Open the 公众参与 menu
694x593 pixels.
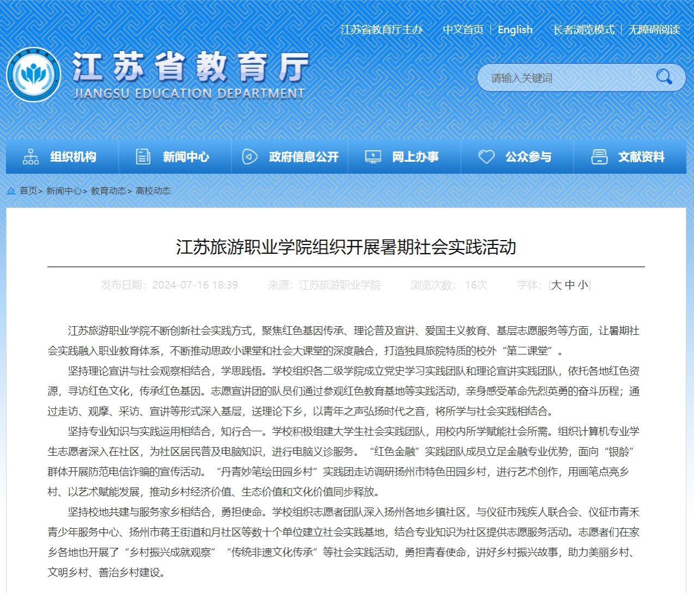click(x=518, y=157)
